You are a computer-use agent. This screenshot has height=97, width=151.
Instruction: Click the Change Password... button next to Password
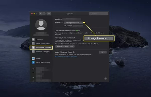[x=73, y=23]
